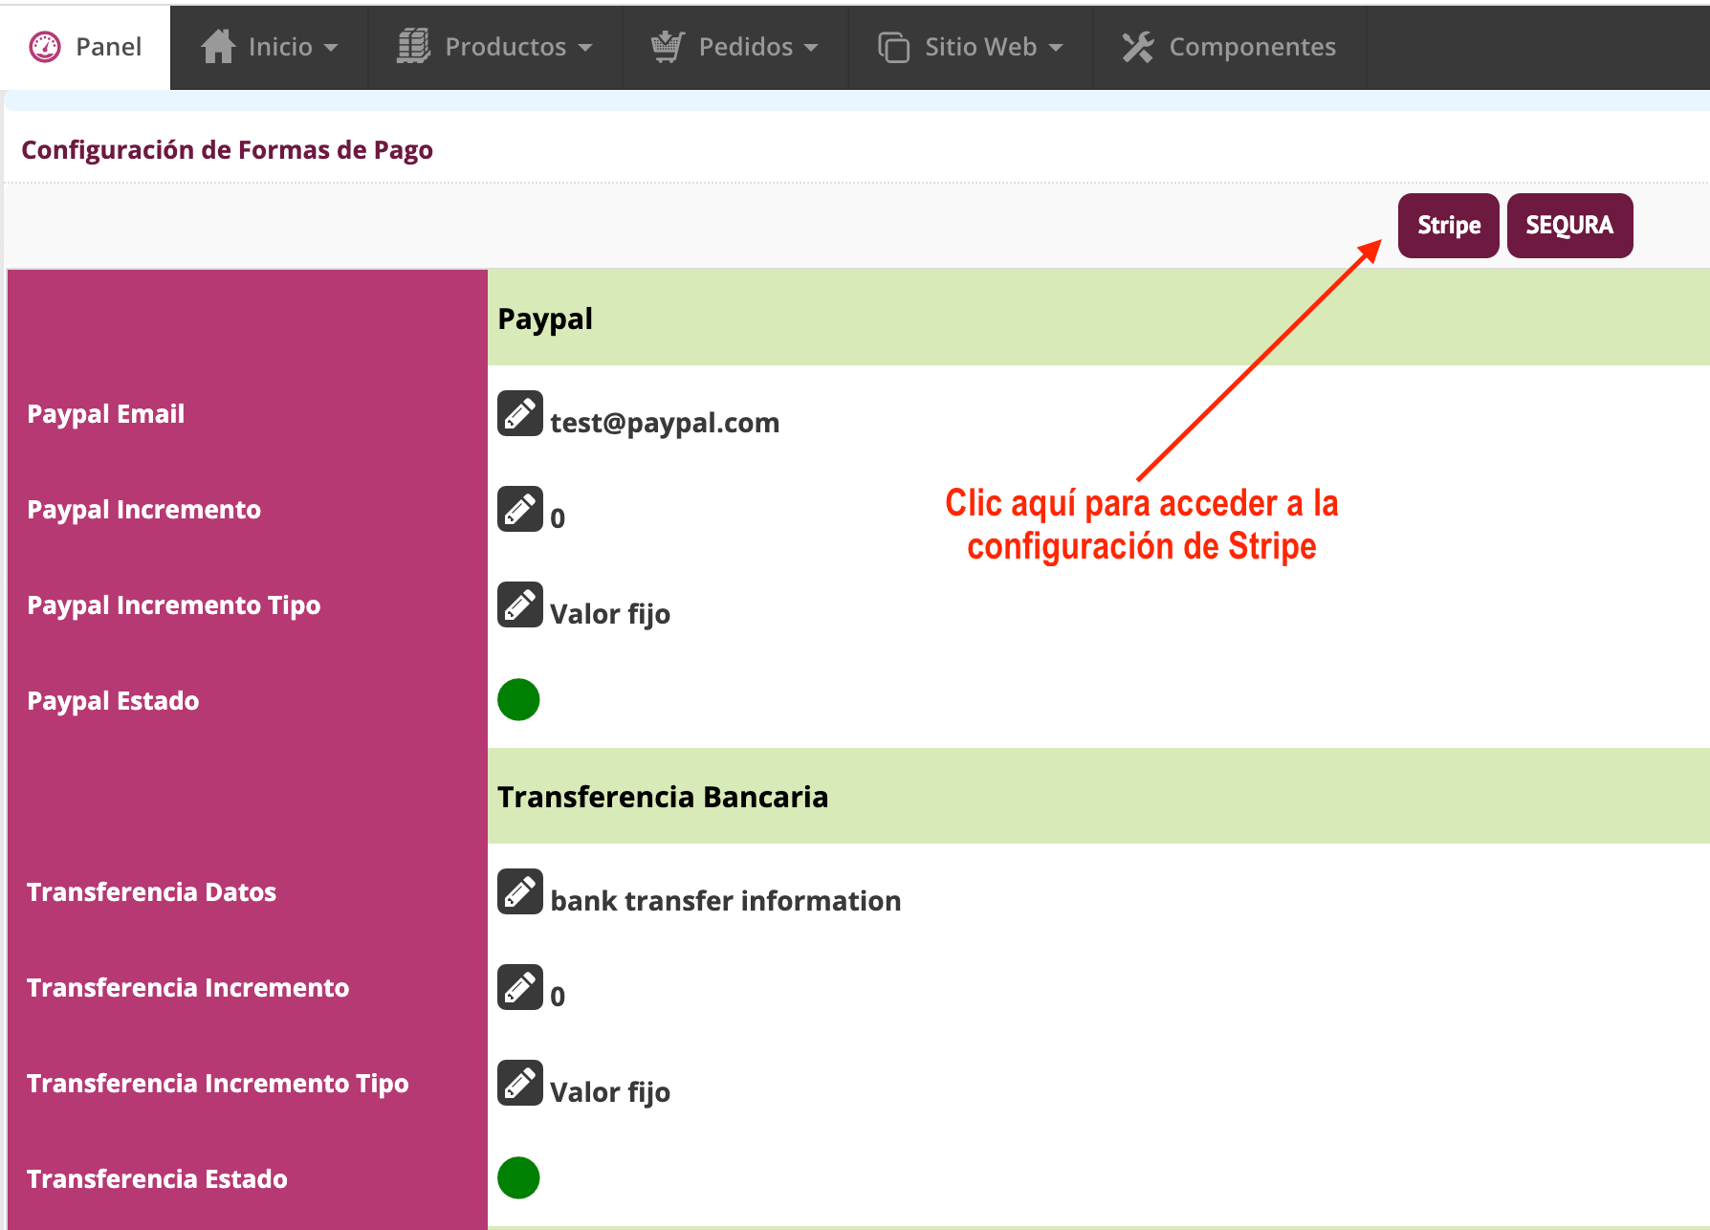
Task: Click the Paypal Email row label
Action: pos(106,414)
